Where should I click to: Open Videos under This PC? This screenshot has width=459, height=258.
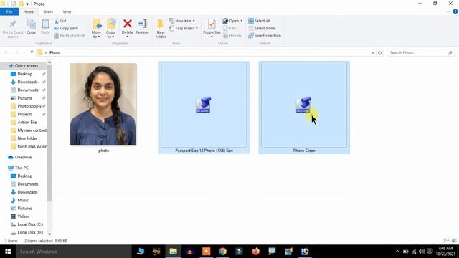click(24, 216)
